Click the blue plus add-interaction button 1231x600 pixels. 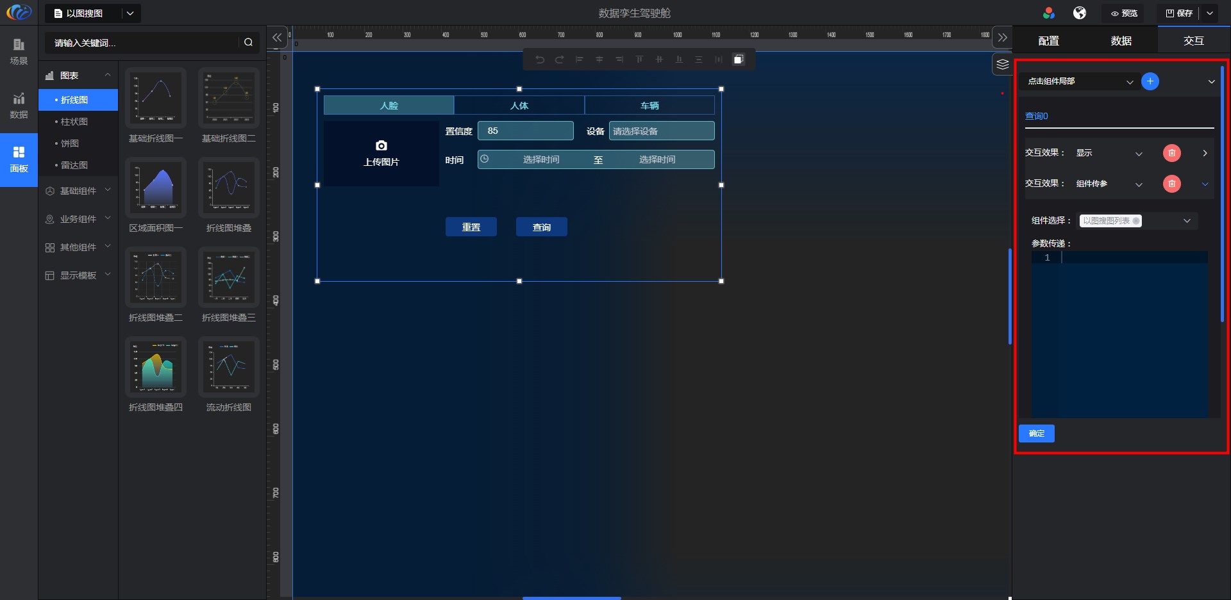1150,81
